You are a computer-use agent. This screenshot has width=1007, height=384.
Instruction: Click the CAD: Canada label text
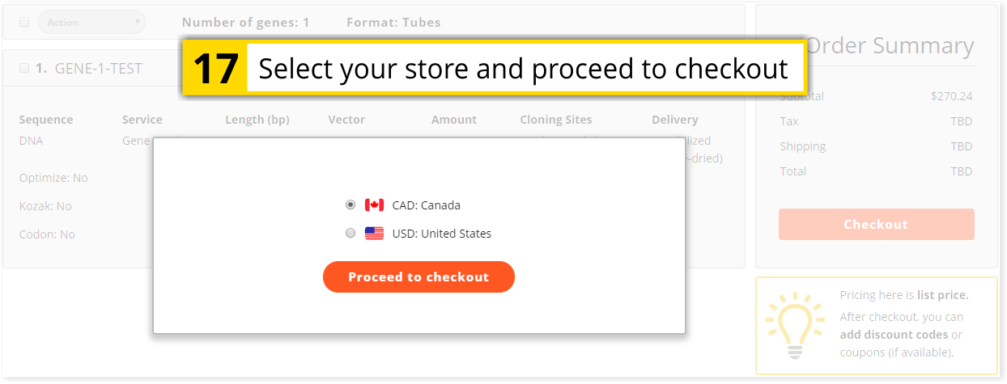pyautogui.click(x=426, y=205)
